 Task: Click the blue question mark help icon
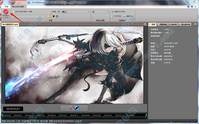click(188, 7)
